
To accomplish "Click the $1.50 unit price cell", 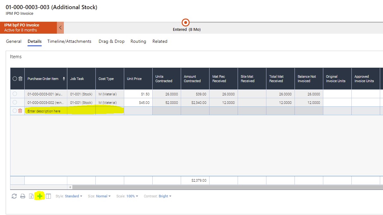I will pyautogui.click(x=138, y=94).
